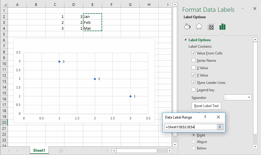The width and height of the screenshot is (261, 155).
Task: Click the Label Options subtitle text
Action: (x=194, y=17)
